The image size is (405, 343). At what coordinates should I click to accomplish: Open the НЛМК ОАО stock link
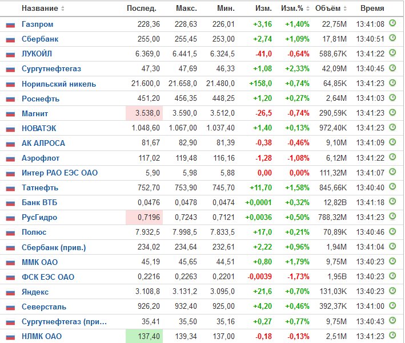(x=42, y=337)
